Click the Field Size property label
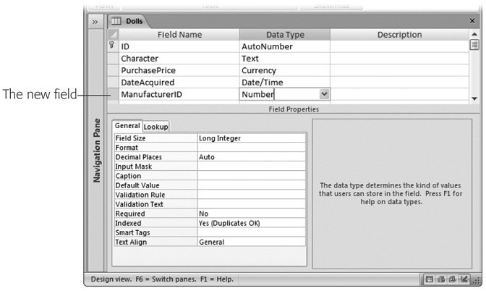 156,138
